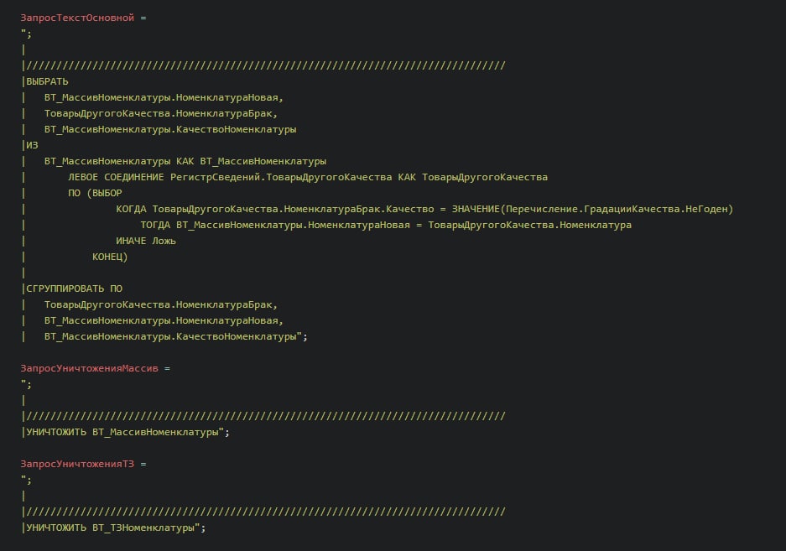The image size is (786, 551).
Task: Click line 'ВТ_МассивНоменклатуры КАК ВТ_МассивНоменклатуры'
Action: point(185,161)
